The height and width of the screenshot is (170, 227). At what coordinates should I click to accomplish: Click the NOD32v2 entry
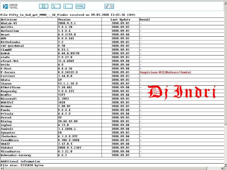pos(7,103)
